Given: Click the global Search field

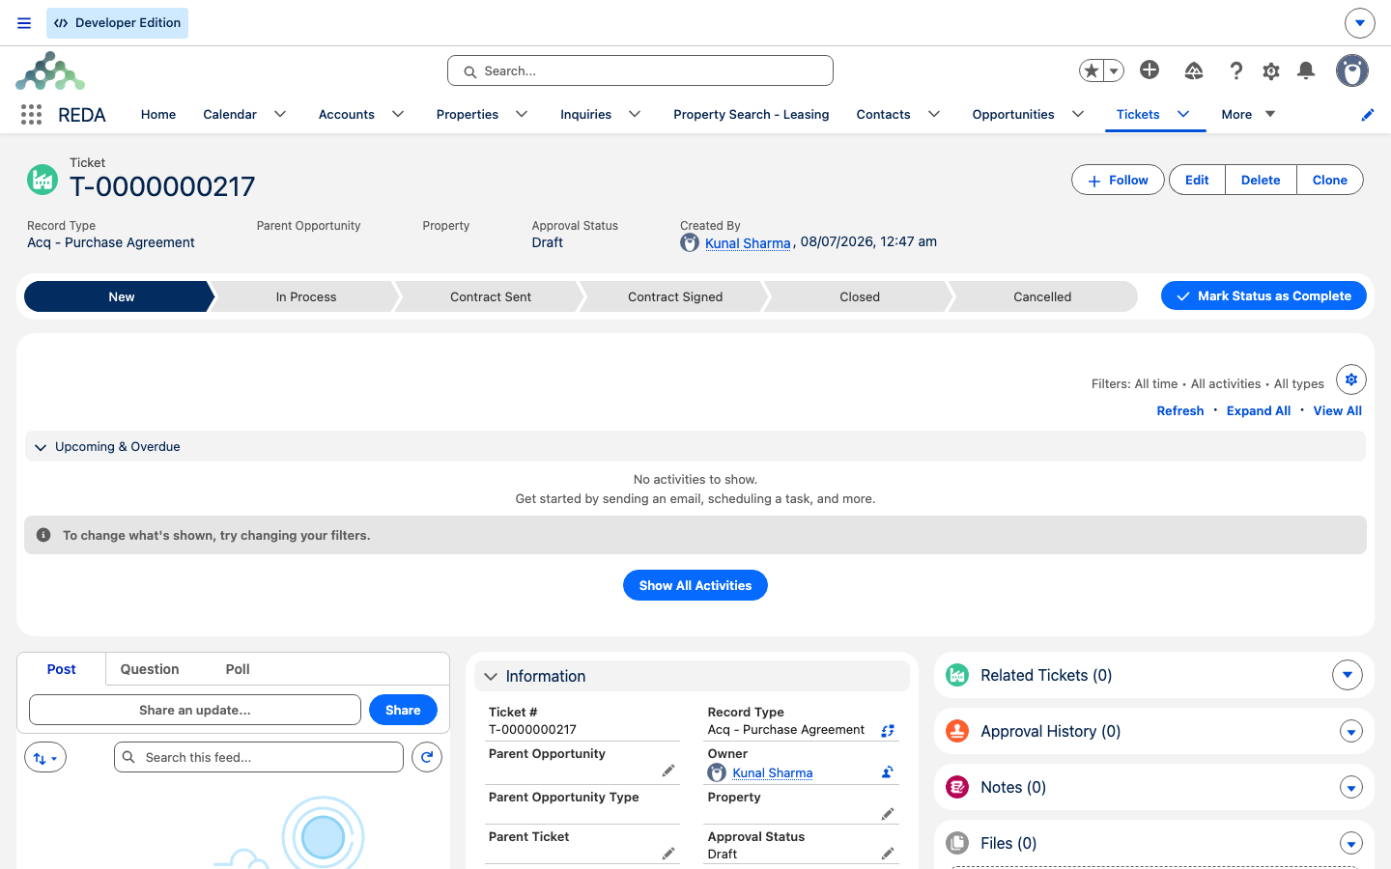Looking at the screenshot, I should 640,70.
